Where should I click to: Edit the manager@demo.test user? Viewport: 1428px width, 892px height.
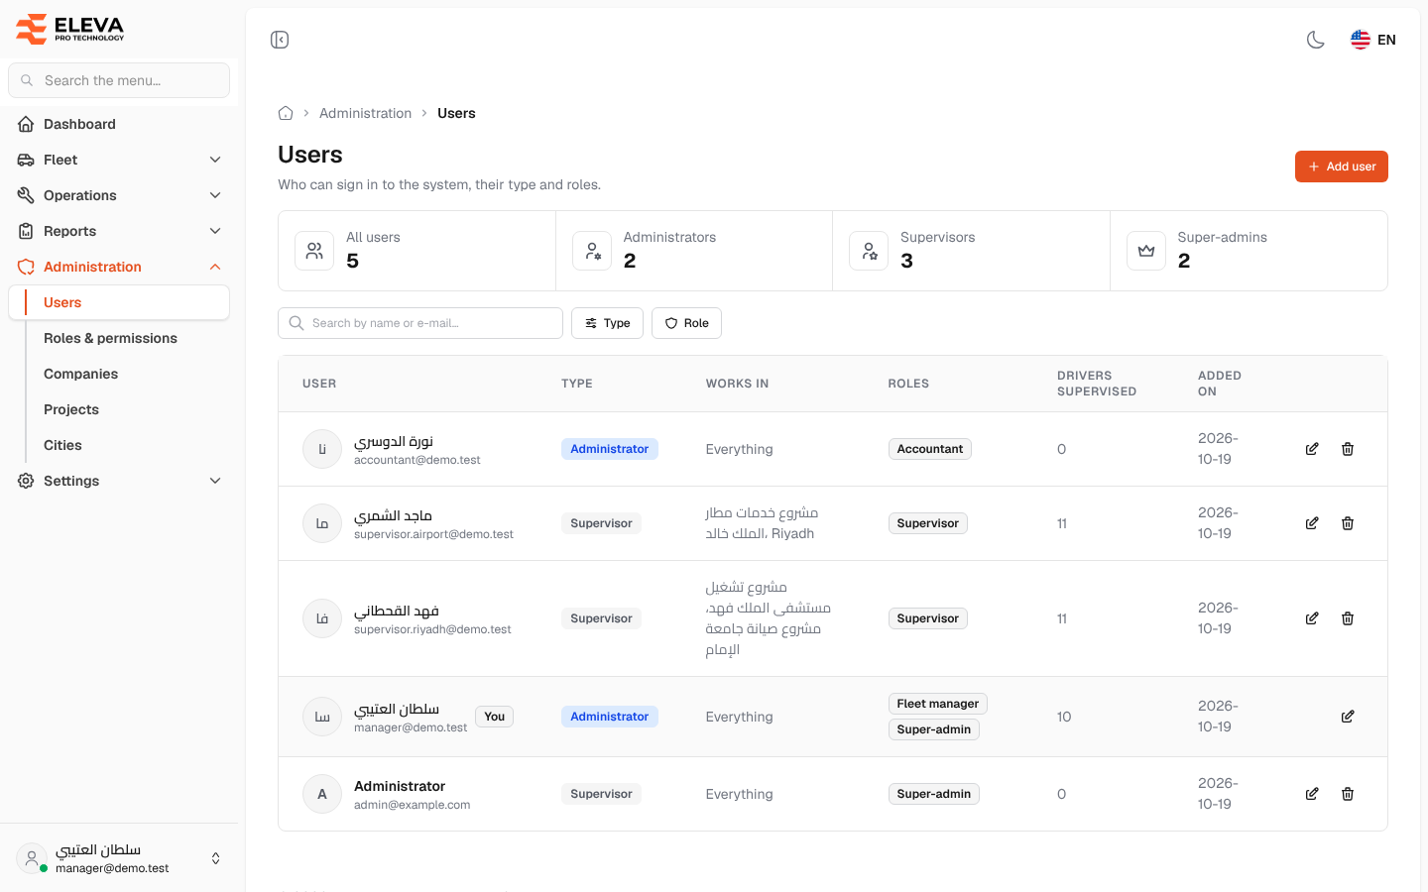point(1348,717)
